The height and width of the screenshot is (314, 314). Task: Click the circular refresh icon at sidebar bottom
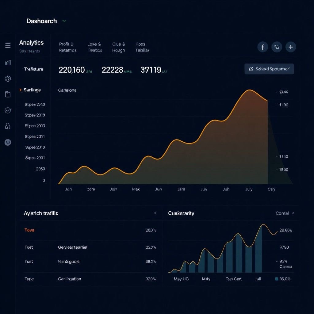pos(8,142)
